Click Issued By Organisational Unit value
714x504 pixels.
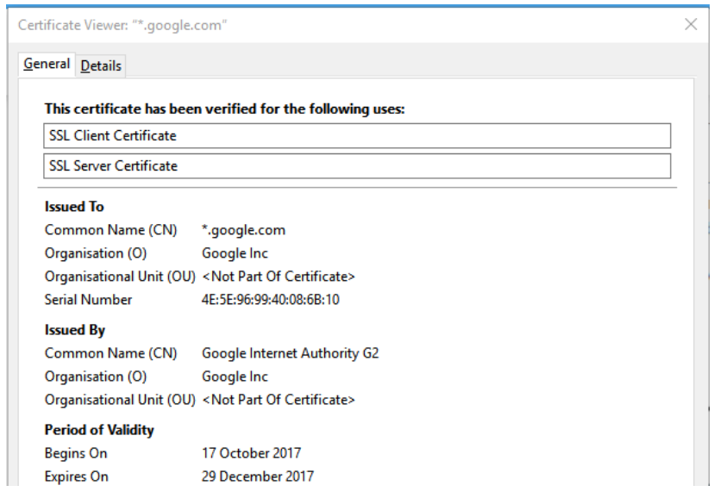point(278,400)
